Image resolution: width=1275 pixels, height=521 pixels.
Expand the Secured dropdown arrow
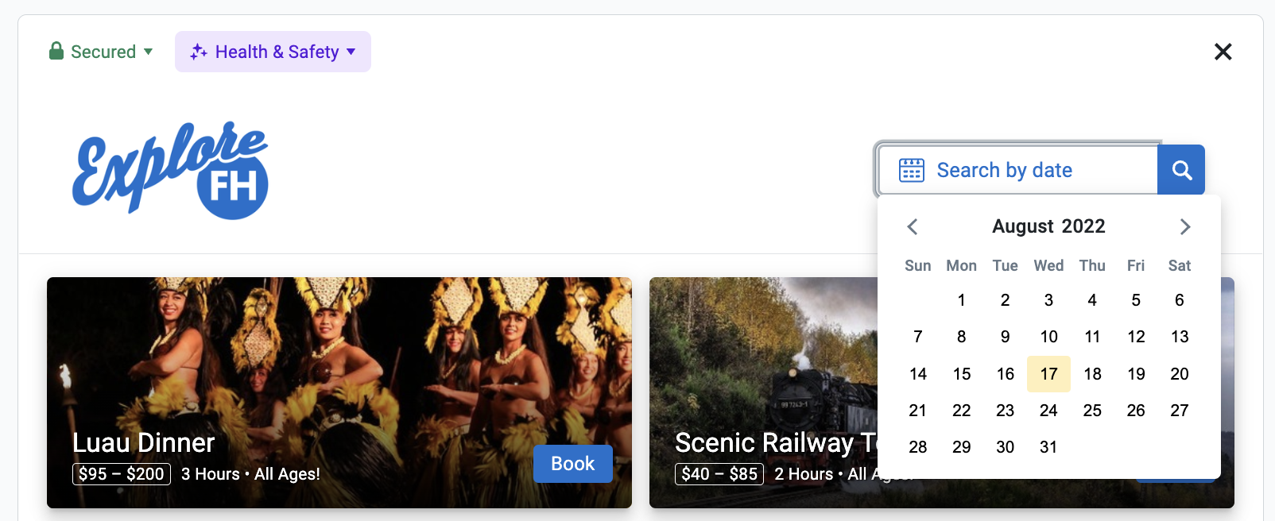point(148,52)
